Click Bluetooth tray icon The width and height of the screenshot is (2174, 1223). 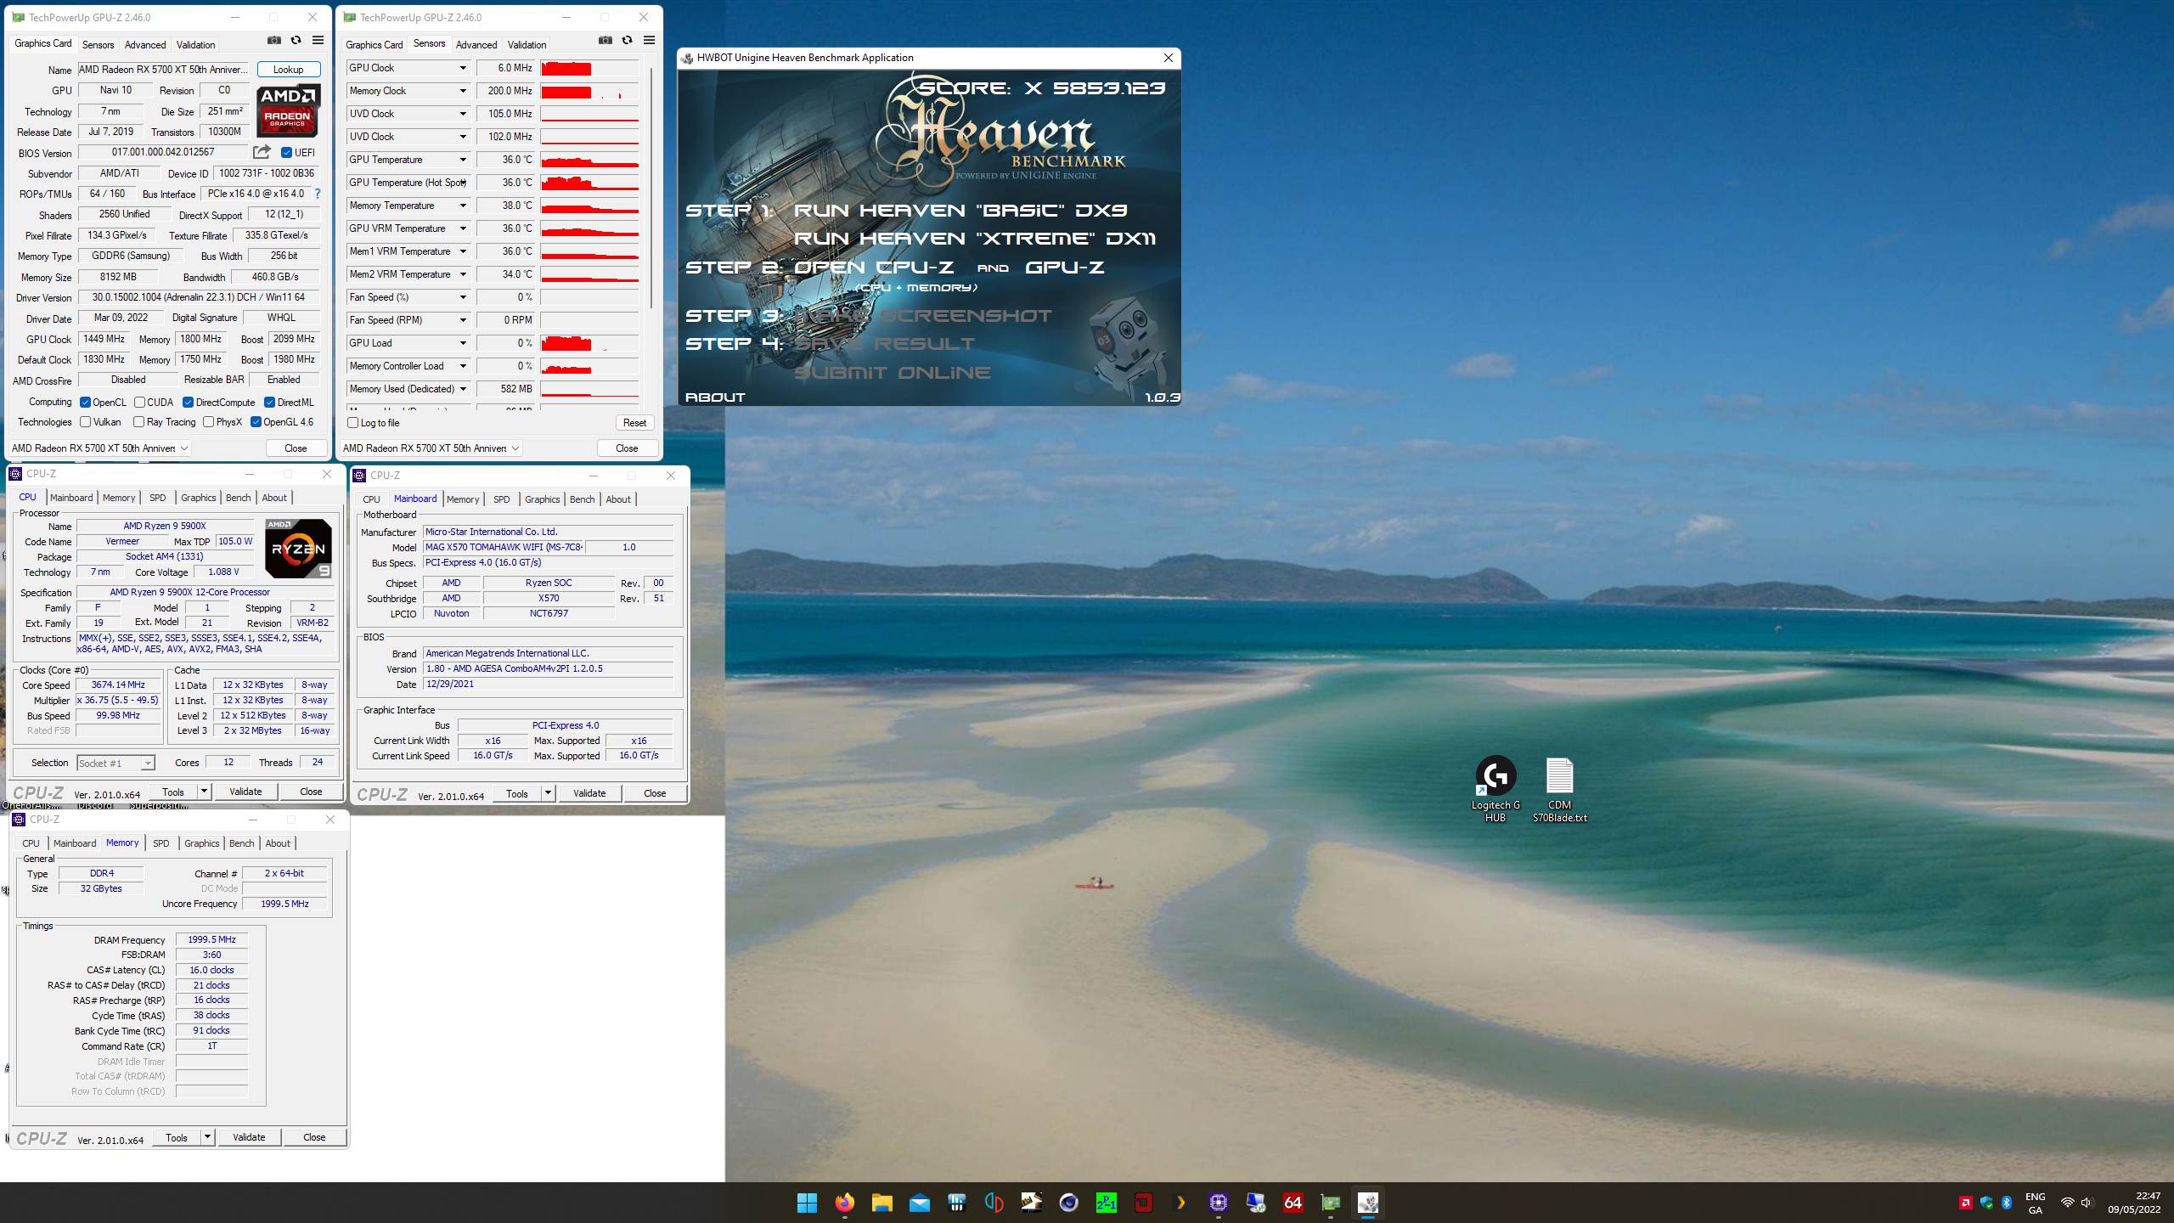[x=2007, y=1202]
